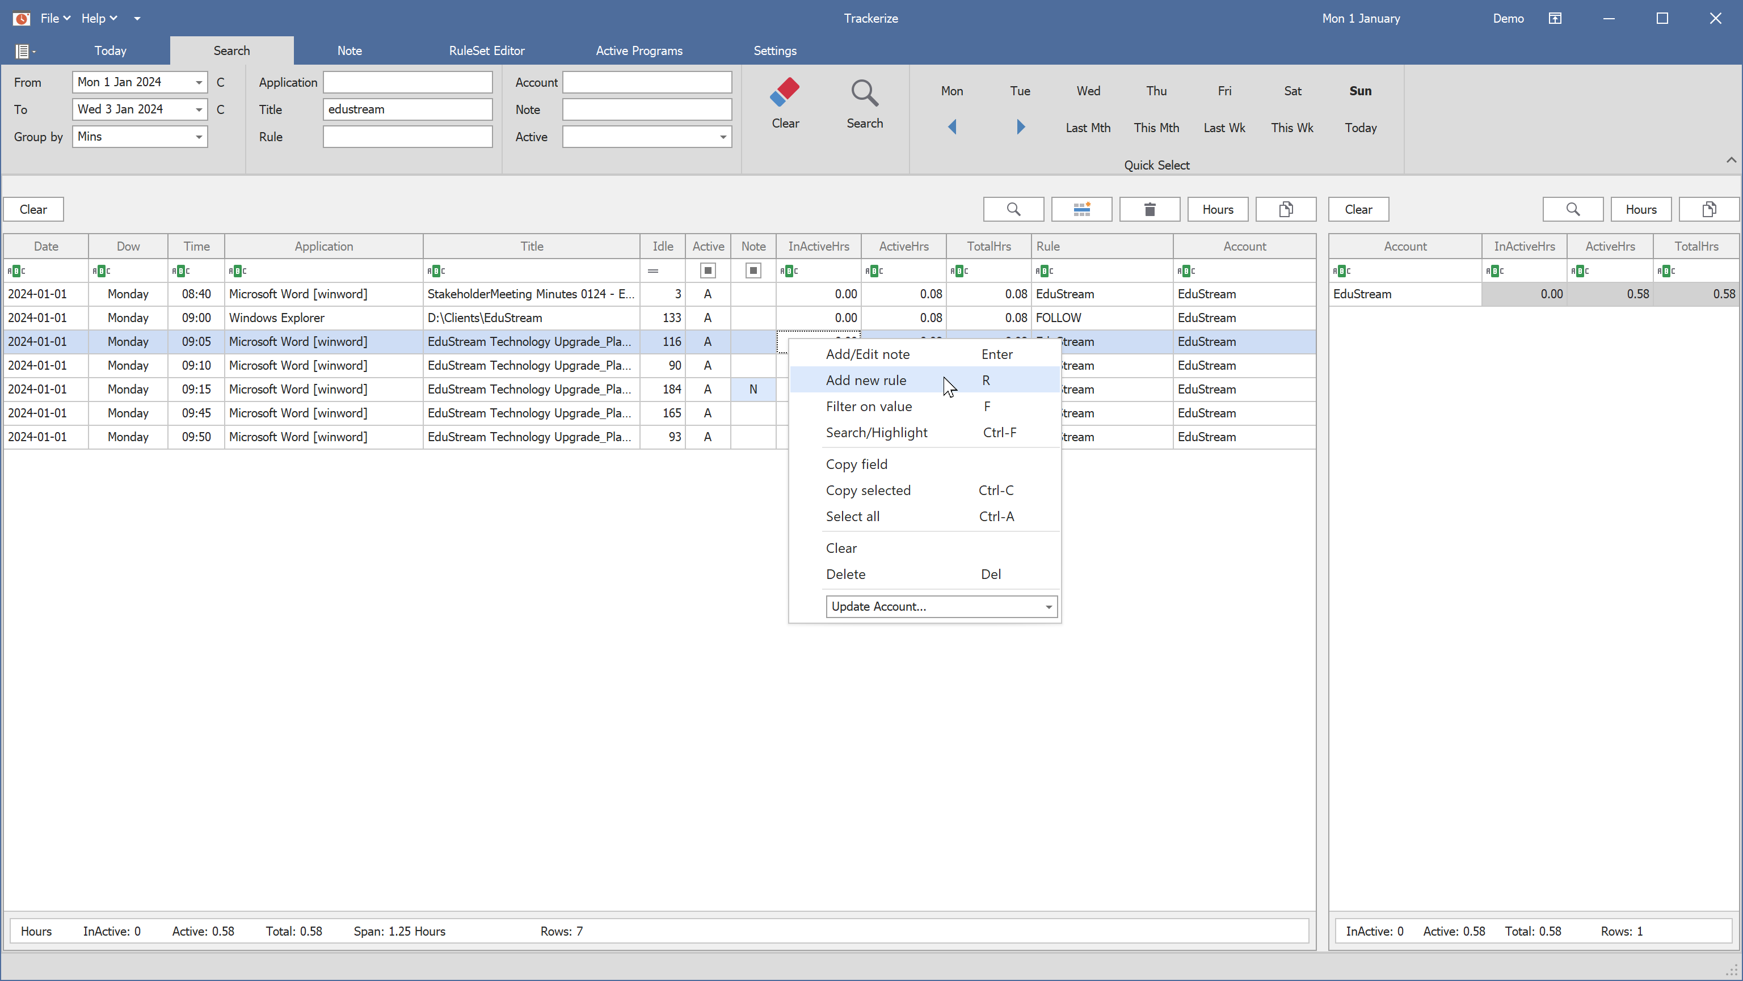Open the To date dropdown
Image resolution: width=1743 pixels, height=981 pixels.
[x=199, y=109]
